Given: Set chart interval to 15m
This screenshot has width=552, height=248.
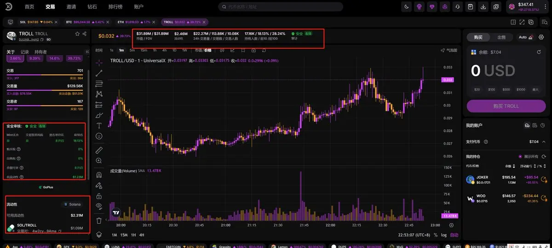Looking at the screenshot, I should tap(144, 51).
